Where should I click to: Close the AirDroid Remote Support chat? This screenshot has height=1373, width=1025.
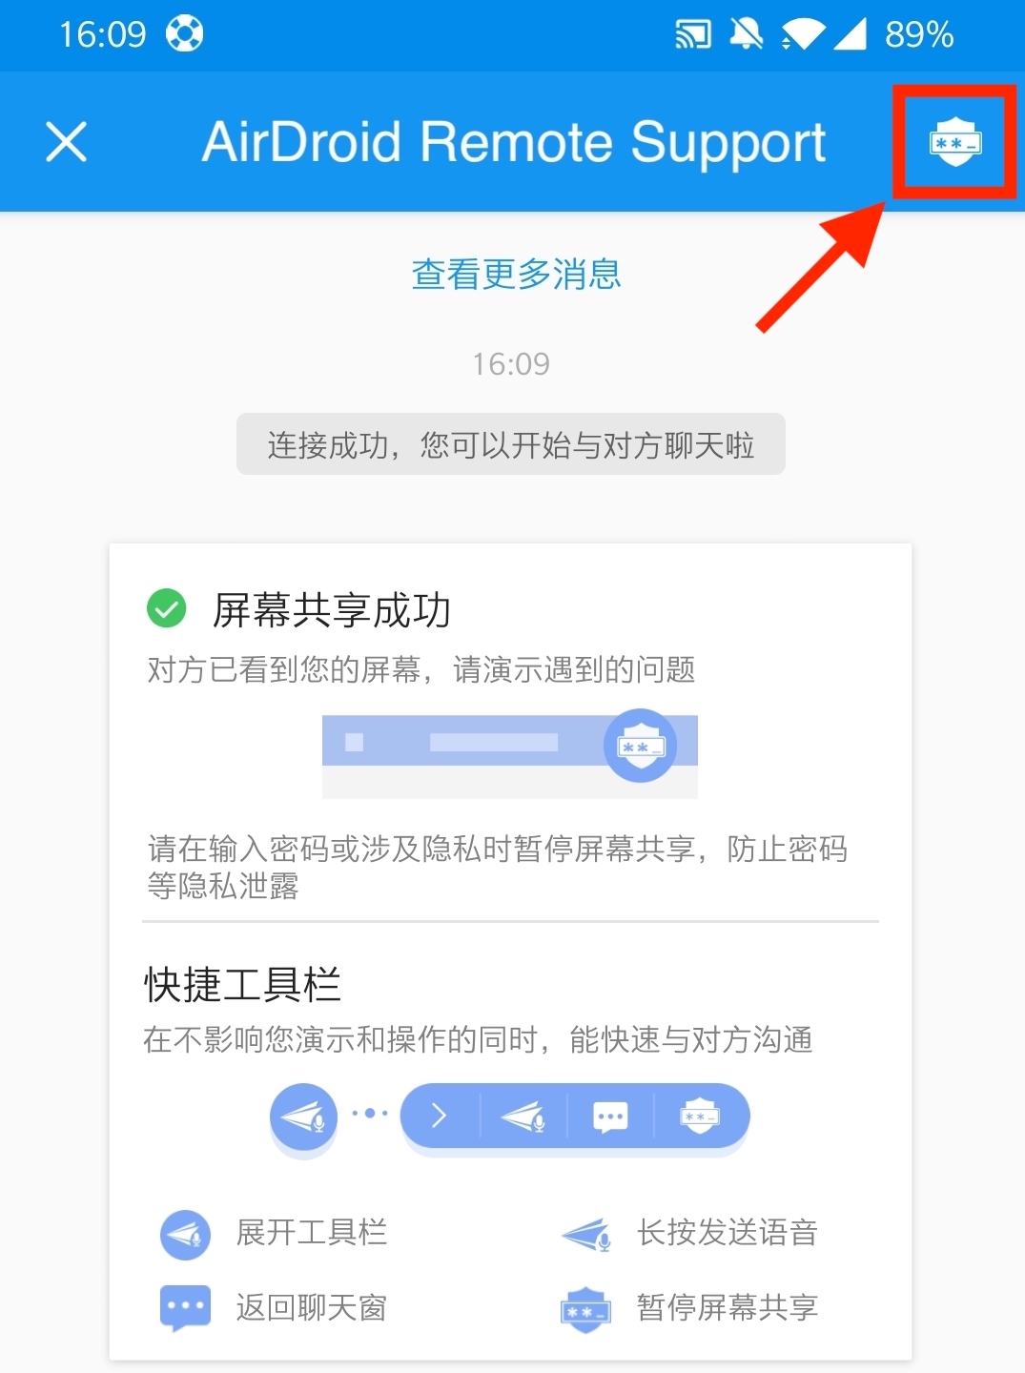[67, 142]
